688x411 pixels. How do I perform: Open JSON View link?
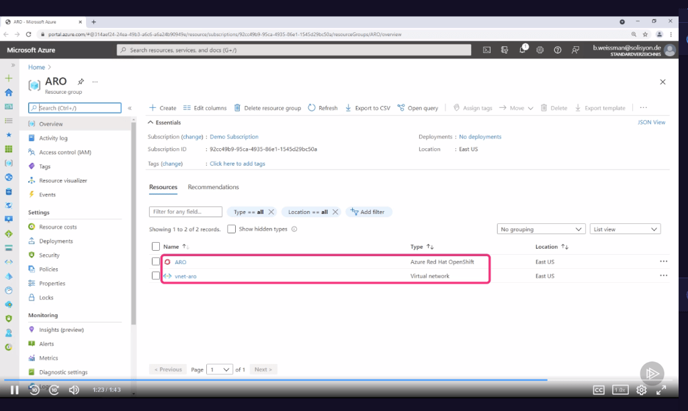point(651,122)
